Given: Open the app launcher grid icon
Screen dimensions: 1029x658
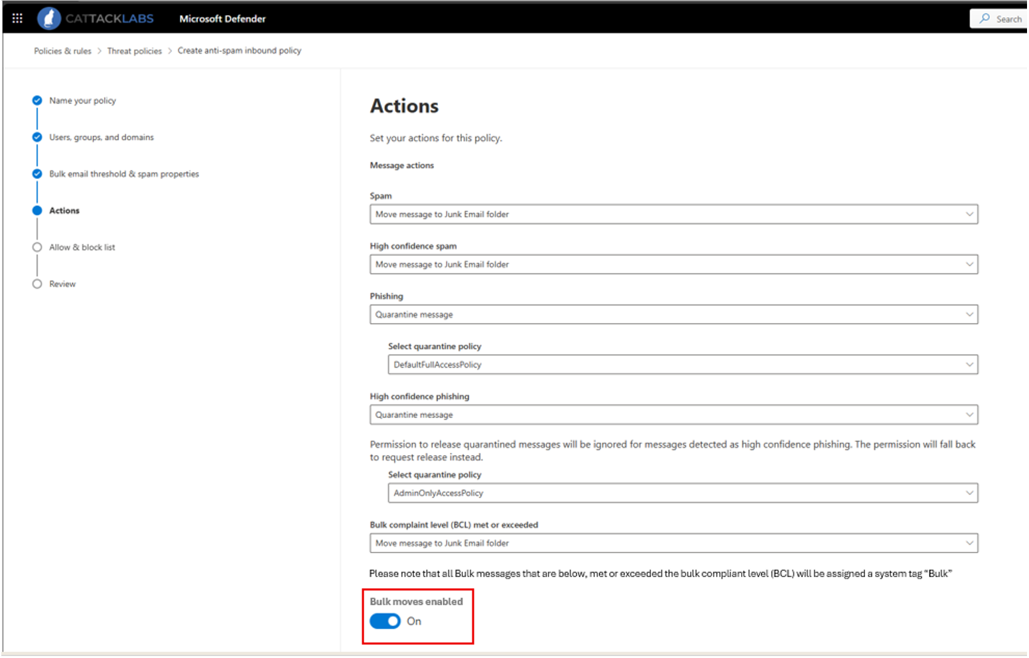Looking at the screenshot, I should [x=17, y=18].
